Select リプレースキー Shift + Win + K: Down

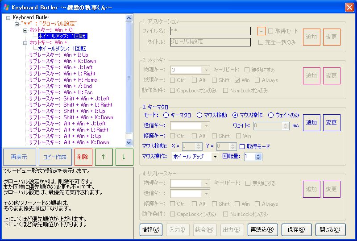[71, 117]
